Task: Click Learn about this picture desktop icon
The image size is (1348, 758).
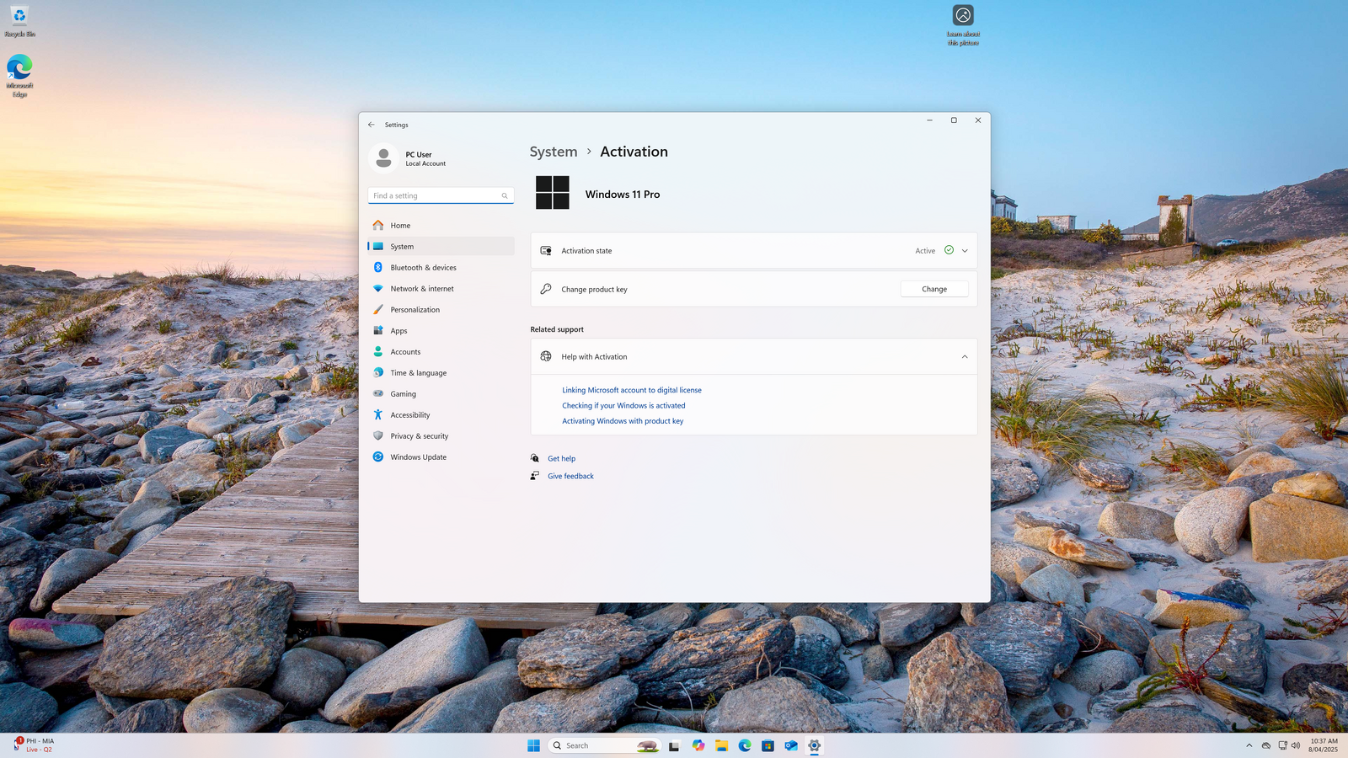Action: [x=963, y=25]
